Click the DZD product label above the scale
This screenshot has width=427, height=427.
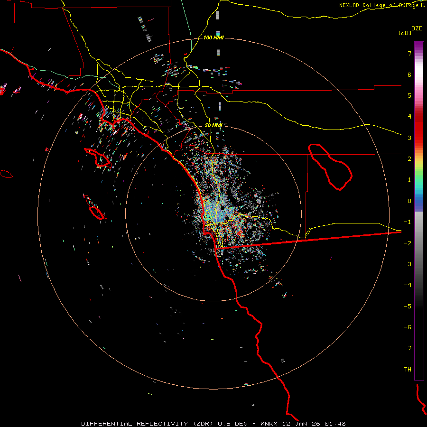pyautogui.click(x=417, y=28)
